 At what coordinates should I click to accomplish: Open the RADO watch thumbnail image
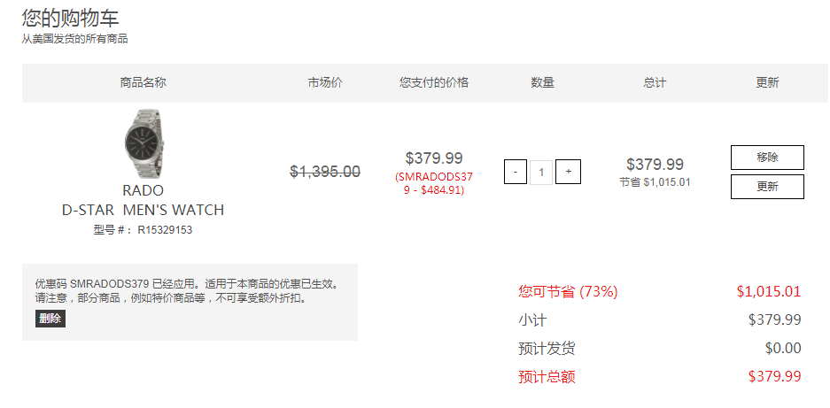coord(143,144)
